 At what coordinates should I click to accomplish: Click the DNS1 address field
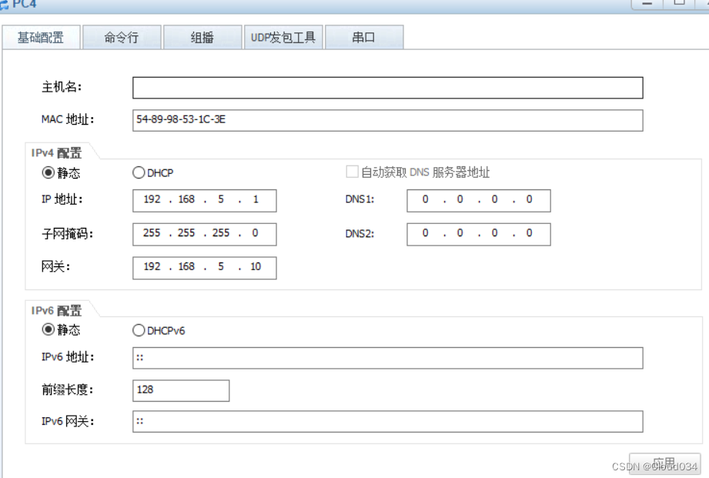point(478,200)
